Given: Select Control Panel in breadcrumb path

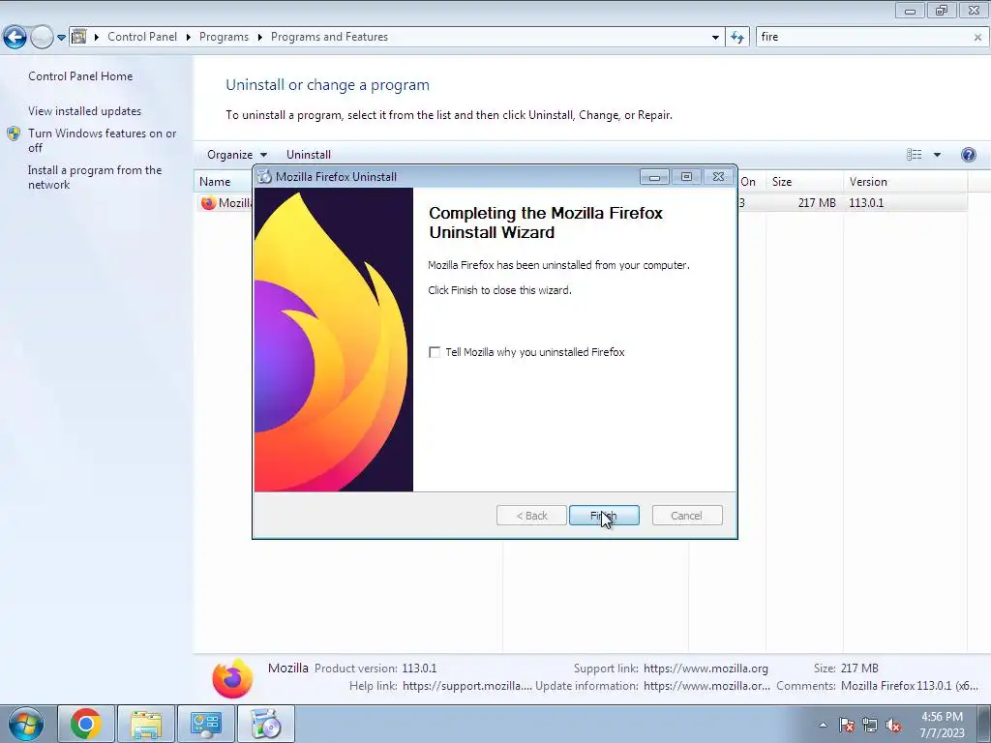Looking at the screenshot, I should point(142,37).
